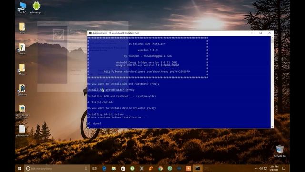The width and height of the screenshot is (305, 172).
Task: Click the forum.xda-developers.com URL text
Action: click(x=147, y=72)
